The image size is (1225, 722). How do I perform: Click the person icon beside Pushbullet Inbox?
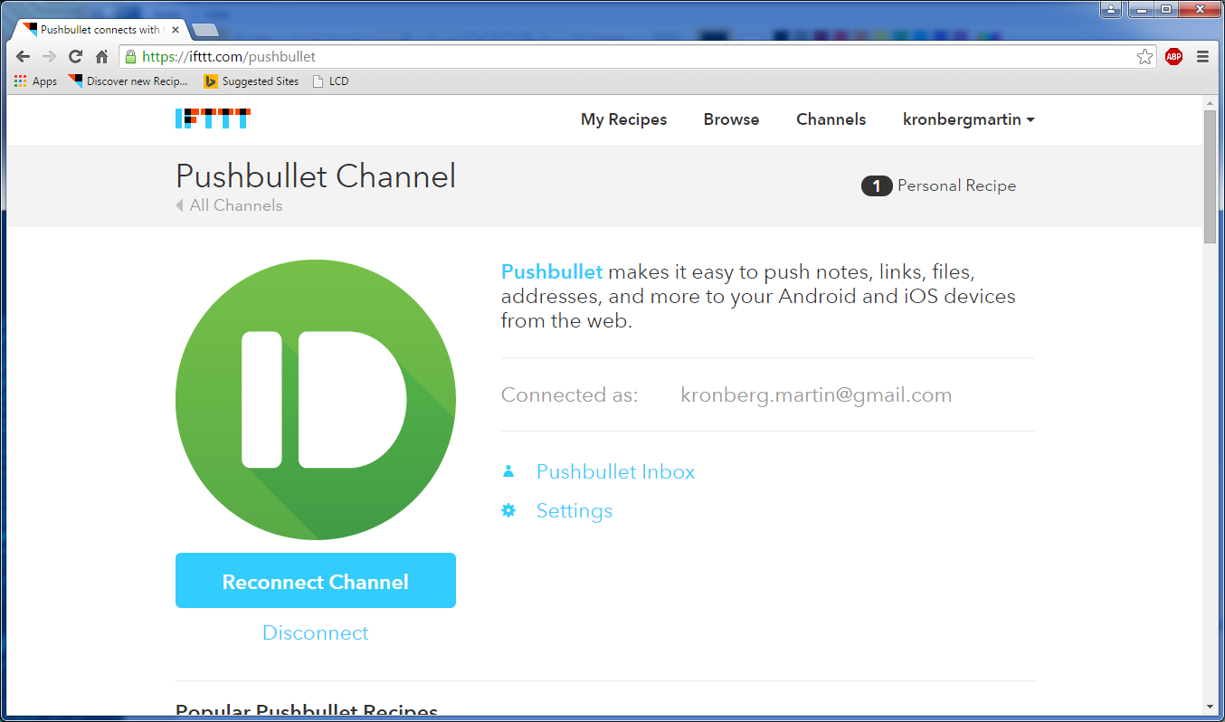click(x=508, y=471)
